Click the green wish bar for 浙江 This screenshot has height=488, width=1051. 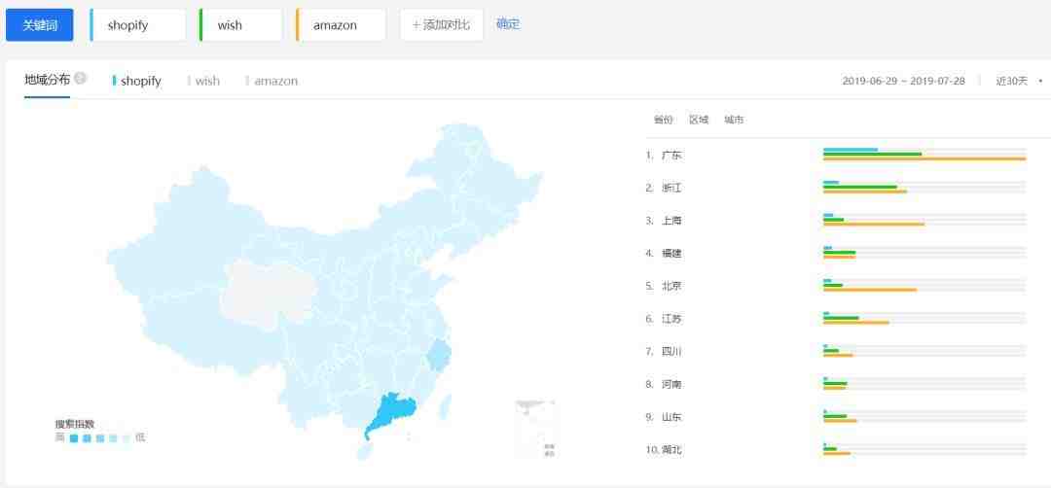pos(860,187)
